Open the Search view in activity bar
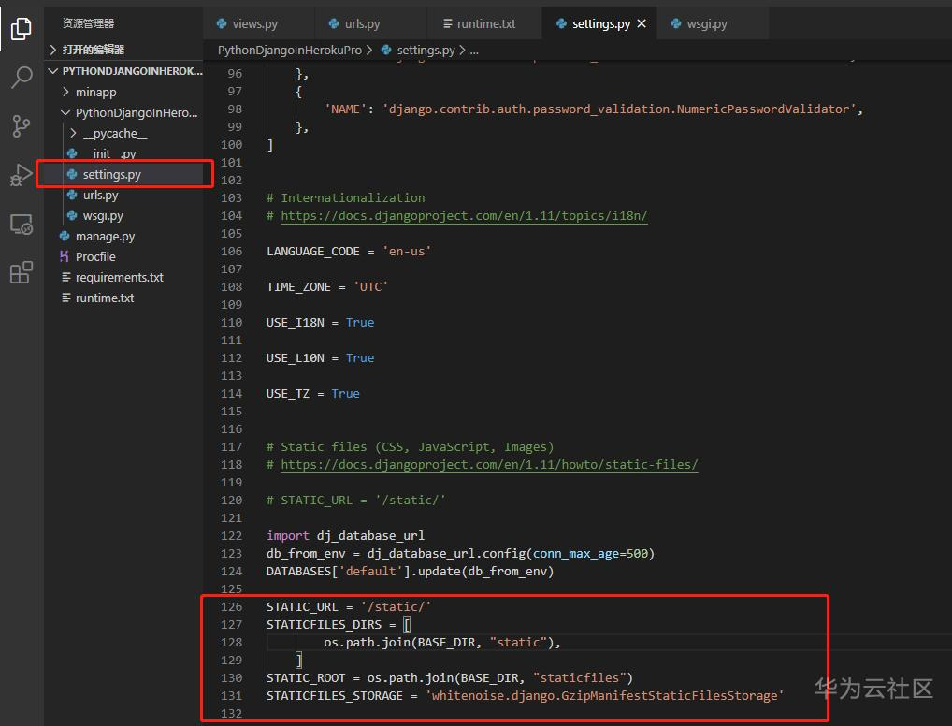952x726 pixels. [x=22, y=77]
